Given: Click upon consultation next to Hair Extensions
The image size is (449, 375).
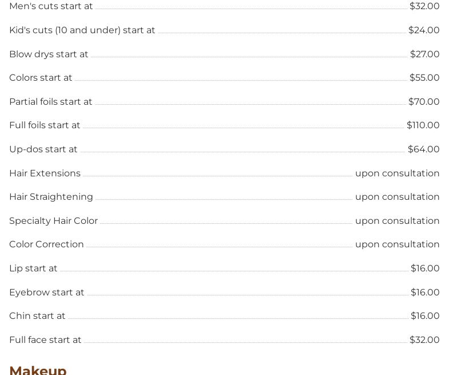Looking at the screenshot, I should click(x=397, y=173).
